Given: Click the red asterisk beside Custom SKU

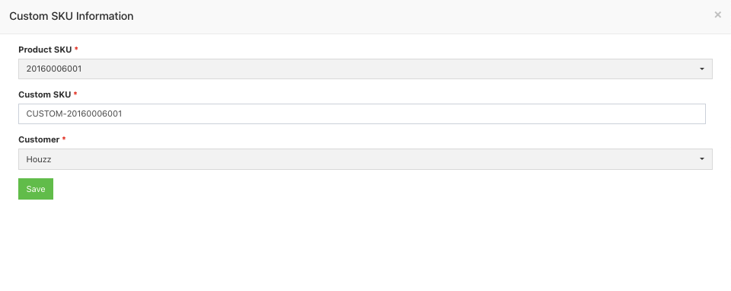Looking at the screenshot, I should pos(75,94).
